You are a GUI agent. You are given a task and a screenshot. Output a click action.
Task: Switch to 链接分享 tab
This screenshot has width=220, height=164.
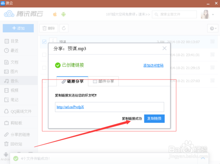point(72,81)
